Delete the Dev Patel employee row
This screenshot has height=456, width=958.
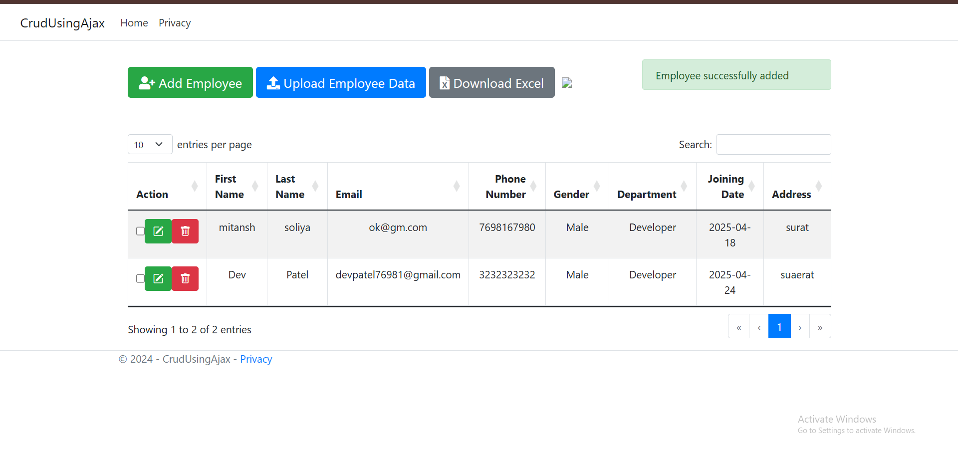(x=185, y=279)
